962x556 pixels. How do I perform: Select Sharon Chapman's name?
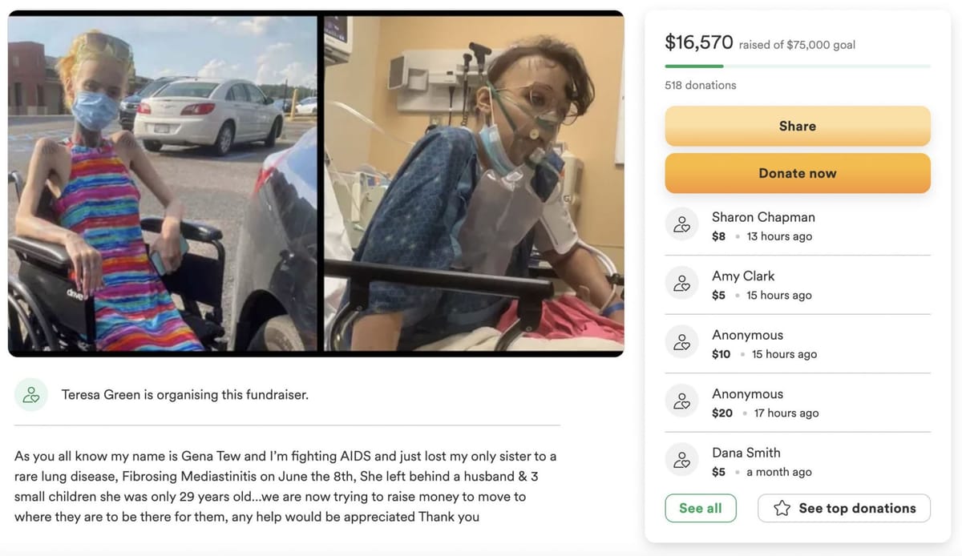pos(763,216)
